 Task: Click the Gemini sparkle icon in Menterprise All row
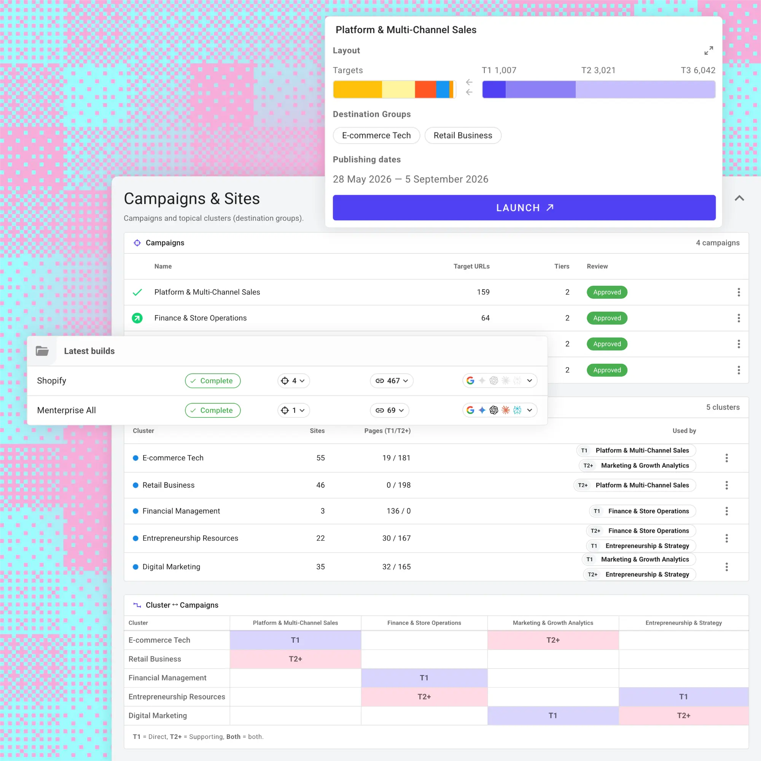point(482,410)
